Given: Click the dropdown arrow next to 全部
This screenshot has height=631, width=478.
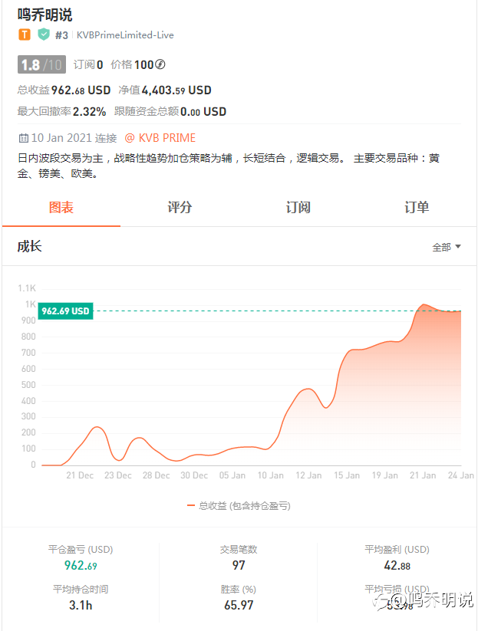Looking at the screenshot, I should pos(457,246).
